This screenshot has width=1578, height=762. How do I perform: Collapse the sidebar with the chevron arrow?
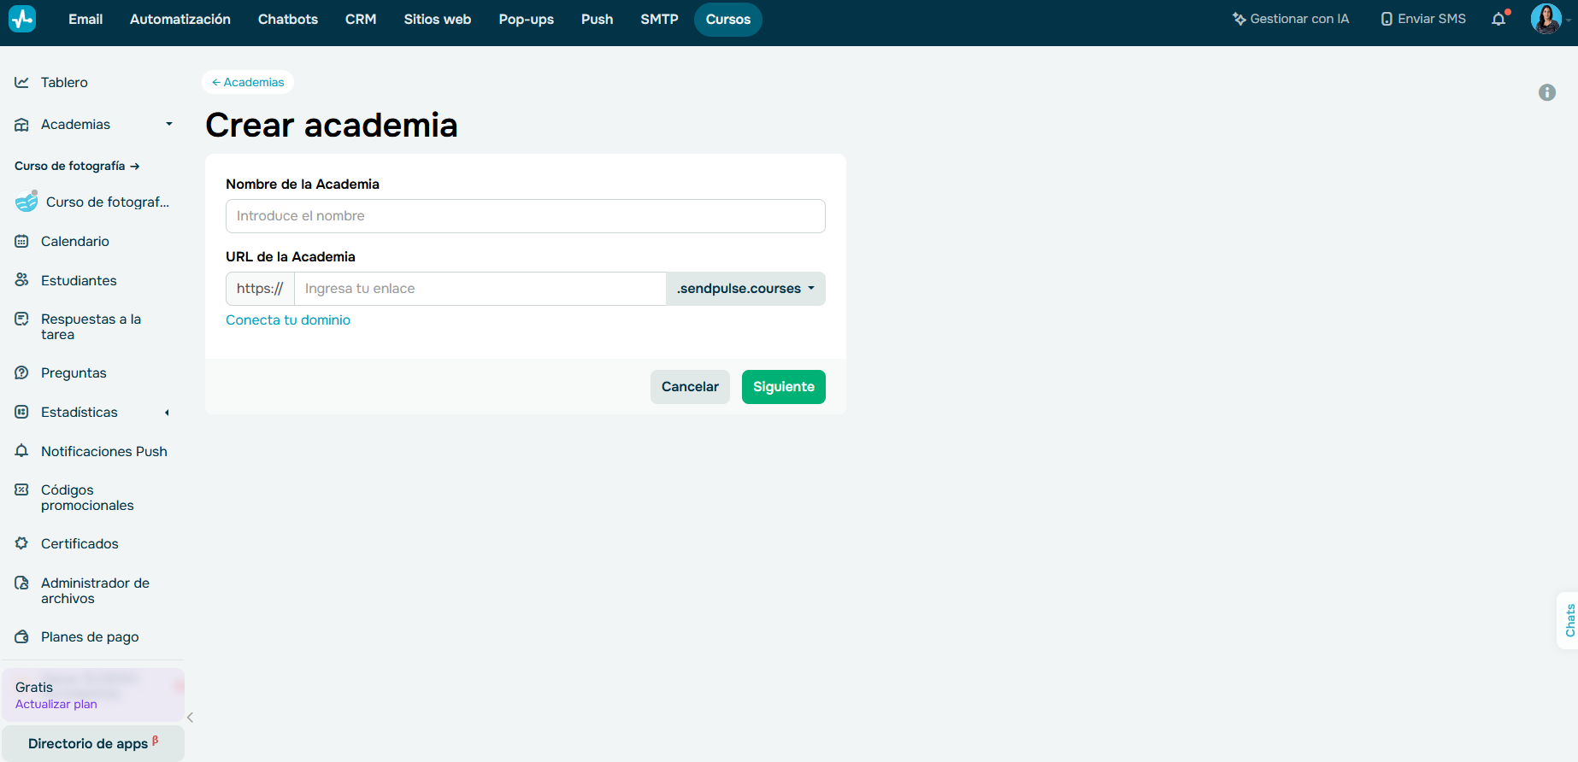pos(190,718)
